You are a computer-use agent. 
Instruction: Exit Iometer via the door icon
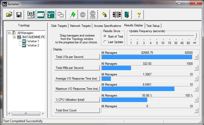(x=127, y=15)
